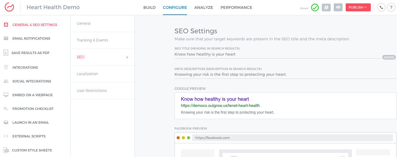Click the Google preview title link

[215, 99]
